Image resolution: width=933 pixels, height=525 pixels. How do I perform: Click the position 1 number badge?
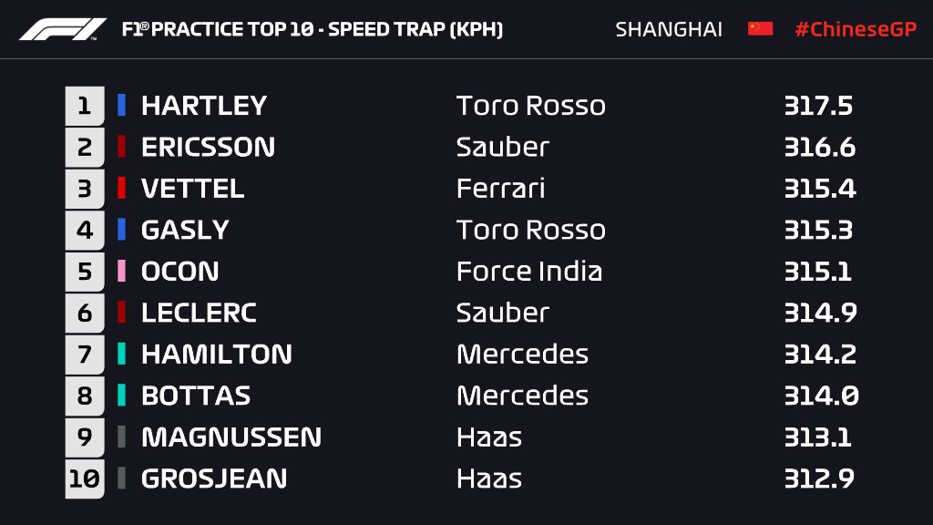[85, 106]
